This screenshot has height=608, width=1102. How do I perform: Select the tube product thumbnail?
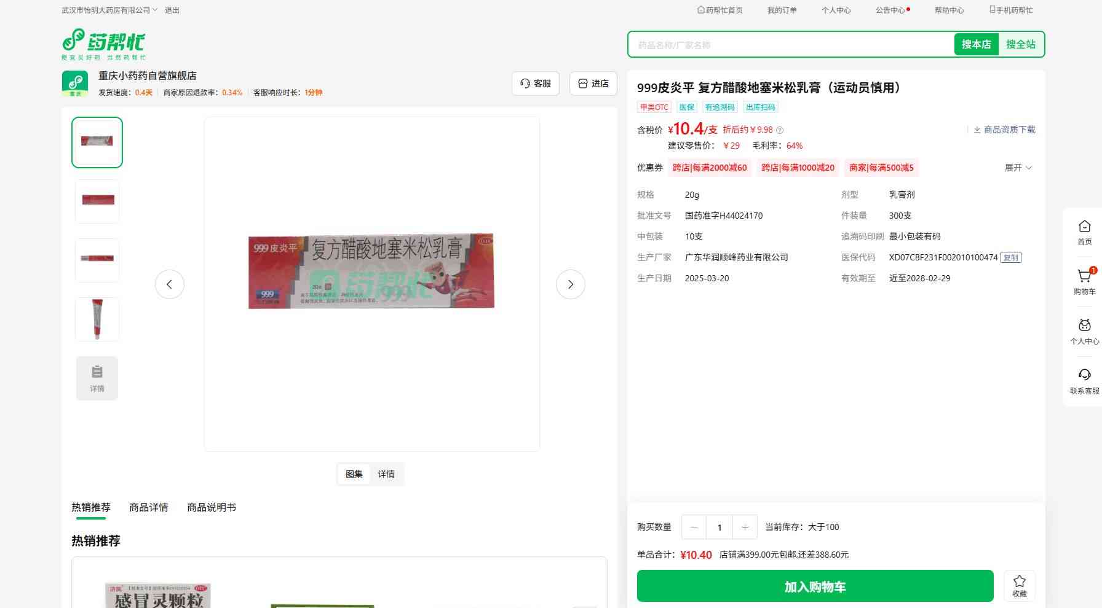click(97, 319)
